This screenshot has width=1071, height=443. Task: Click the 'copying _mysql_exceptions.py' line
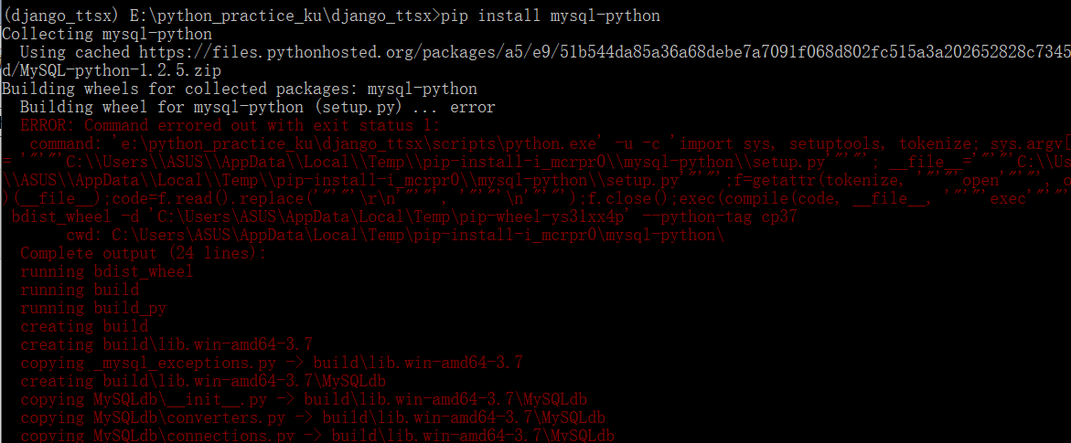(272, 364)
